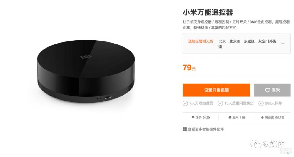Click the checkmark beside 15天质量问题换货
Screen dimensions: 294x157
click(220, 103)
